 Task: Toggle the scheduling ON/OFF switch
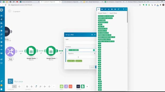pos(12,86)
